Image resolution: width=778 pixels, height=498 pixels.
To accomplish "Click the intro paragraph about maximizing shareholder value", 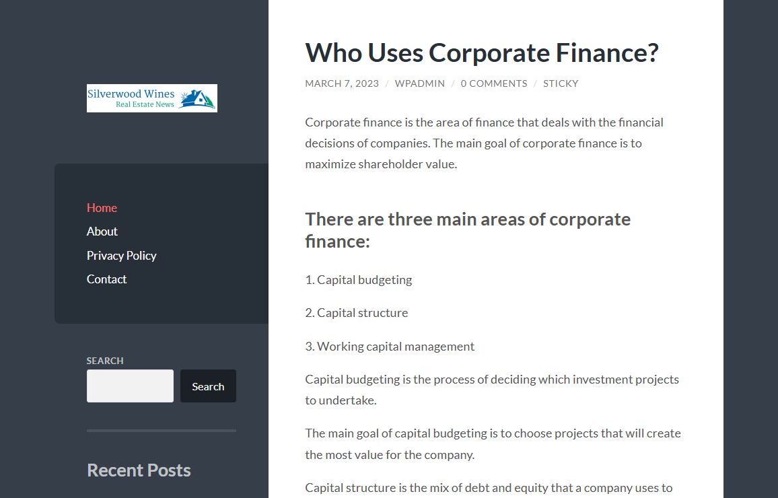I will click(x=485, y=143).
